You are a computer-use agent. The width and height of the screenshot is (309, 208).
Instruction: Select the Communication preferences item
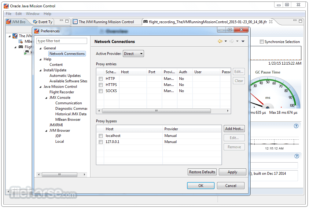pos(68,103)
